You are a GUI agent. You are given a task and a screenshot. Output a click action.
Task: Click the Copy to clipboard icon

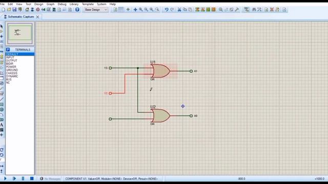tap(184, 10)
